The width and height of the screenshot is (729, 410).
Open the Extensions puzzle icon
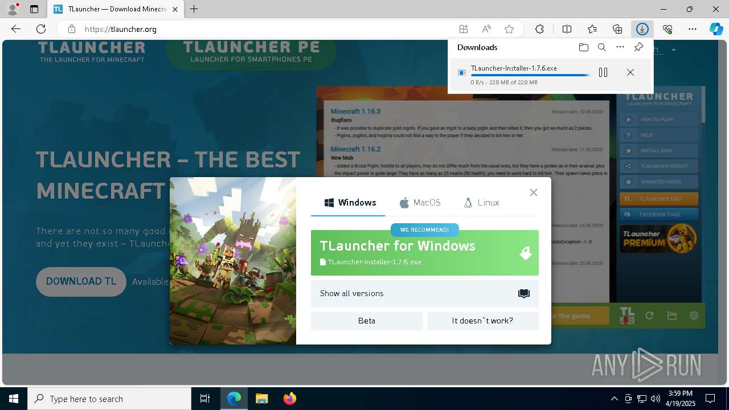click(539, 29)
